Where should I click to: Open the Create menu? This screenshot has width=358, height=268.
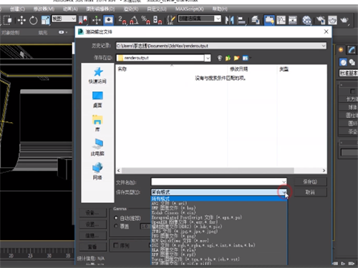pos(17,9)
